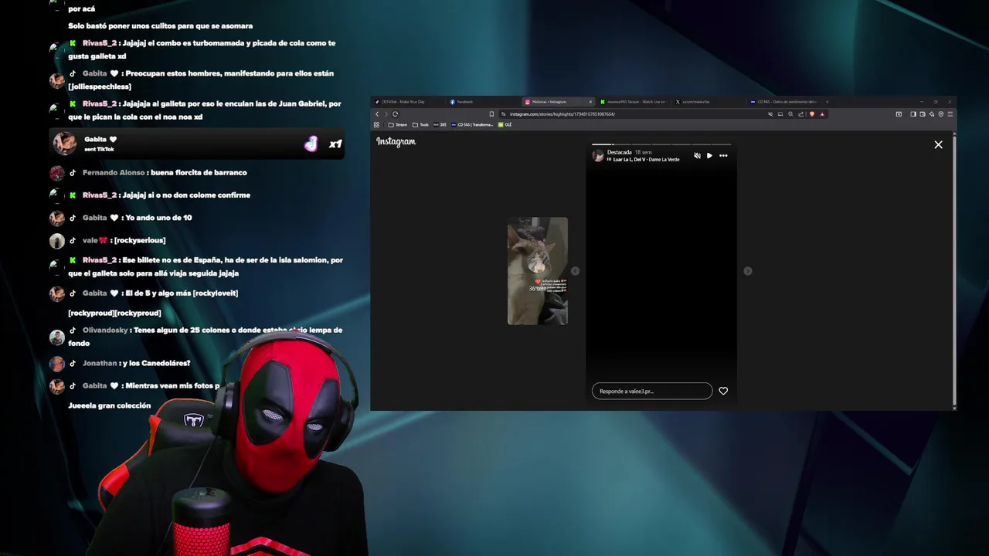Open song 'Luar La L, Del V - Dame La Verde'
989x556 pixels.
(x=646, y=159)
